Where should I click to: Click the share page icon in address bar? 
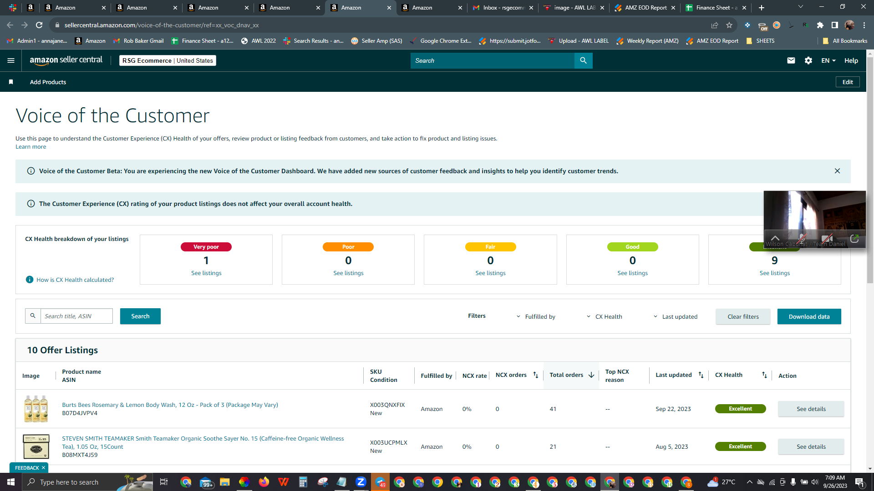click(715, 25)
